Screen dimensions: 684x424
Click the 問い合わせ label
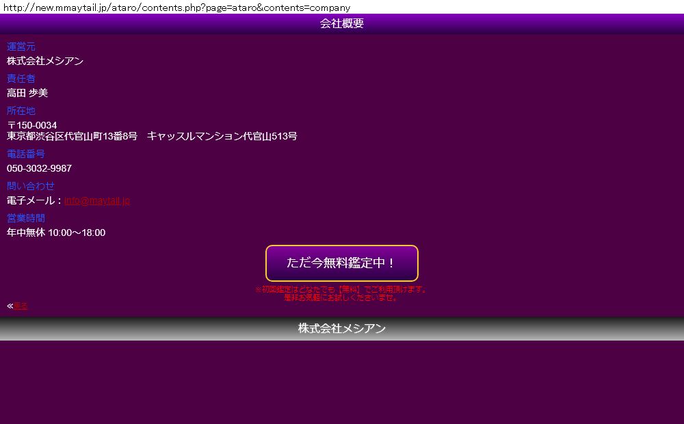pyautogui.click(x=30, y=186)
